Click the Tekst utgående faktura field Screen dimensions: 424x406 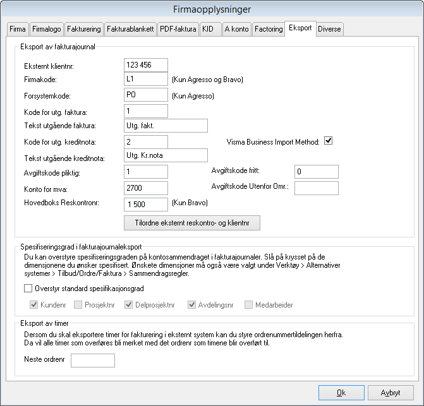166,126
